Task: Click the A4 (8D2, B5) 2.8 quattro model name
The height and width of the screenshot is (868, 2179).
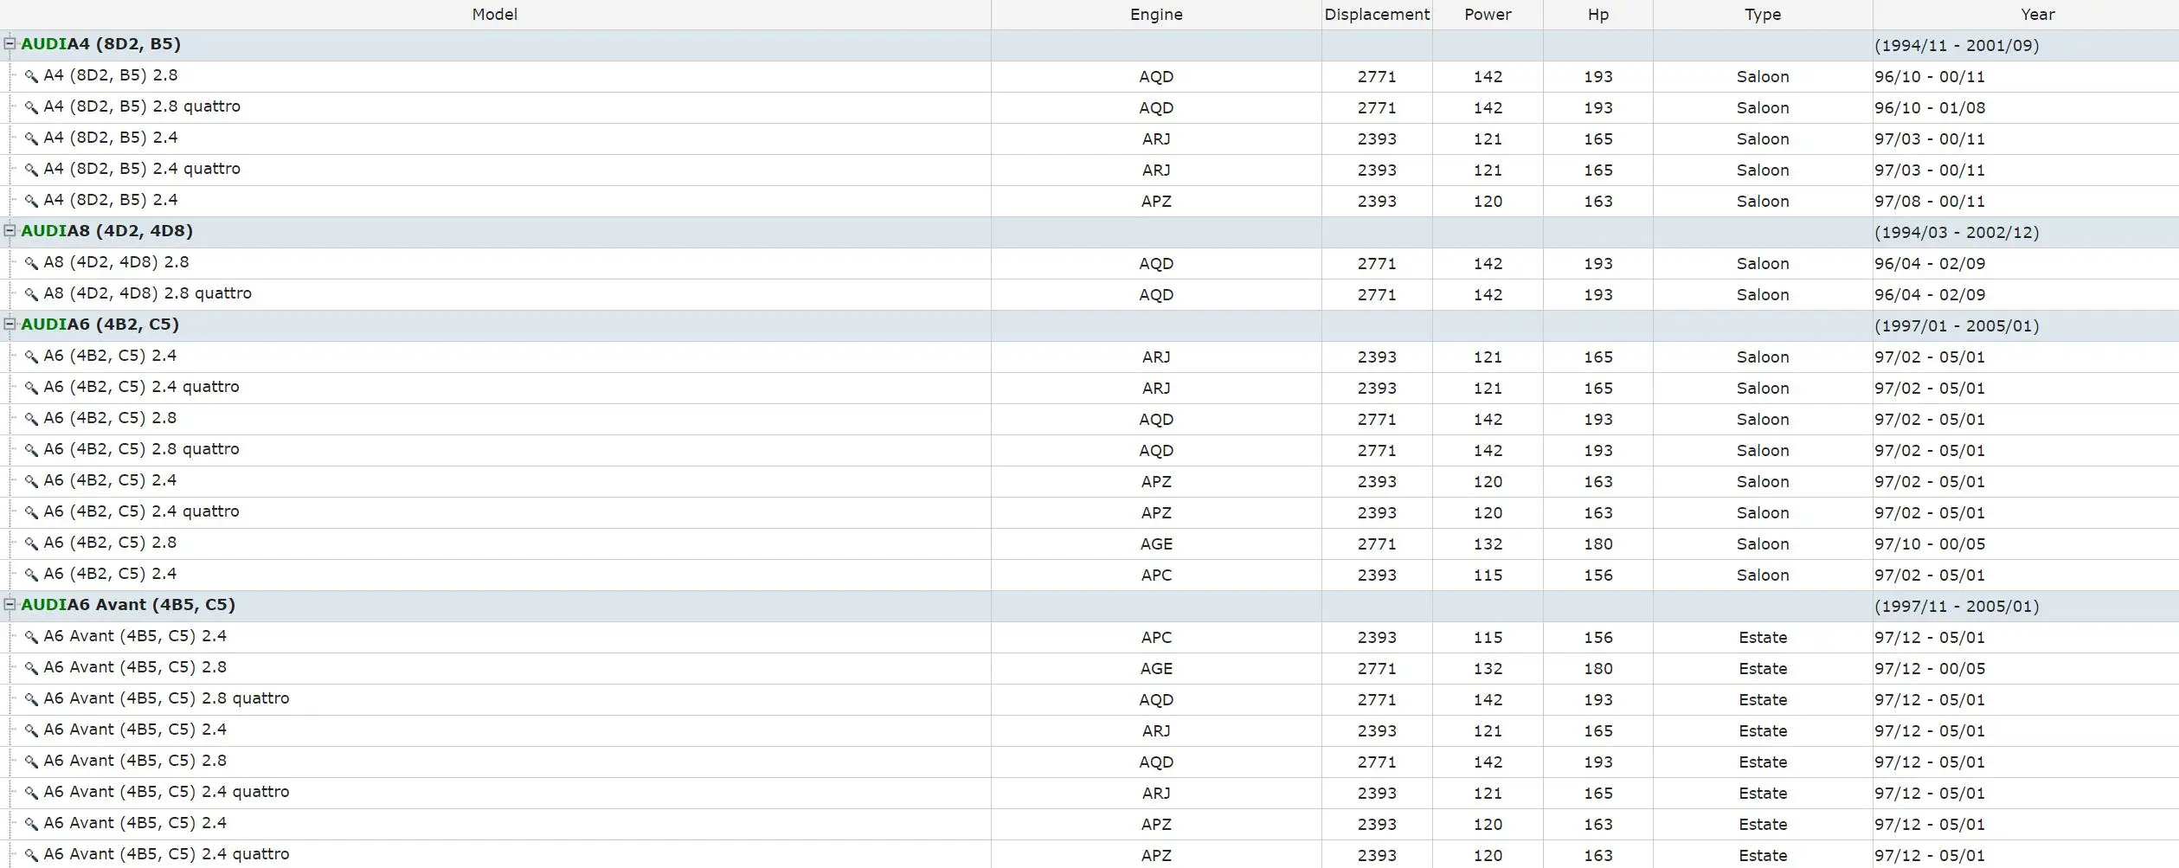Action: [142, 106]
